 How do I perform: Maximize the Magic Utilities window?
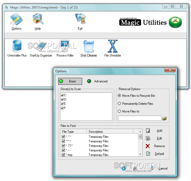point(172,6)
